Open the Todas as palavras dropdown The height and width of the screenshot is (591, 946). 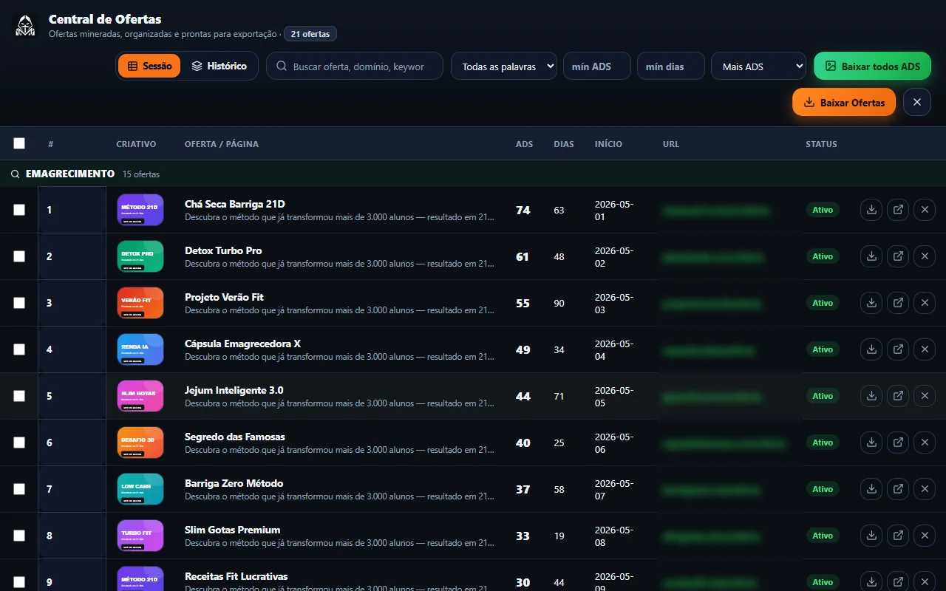504,66
